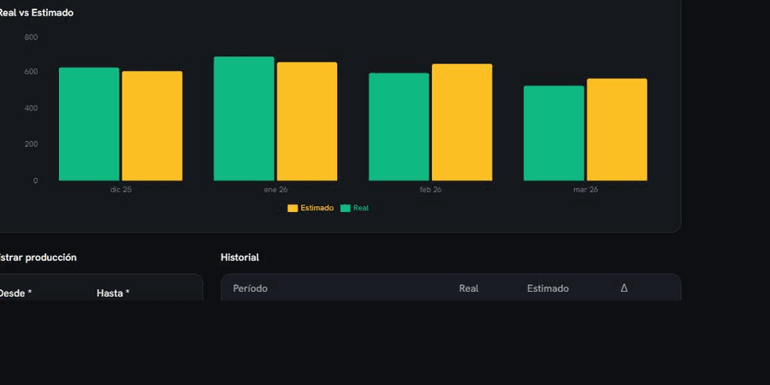Click the 'Historial' heading

tap(240, 258)
